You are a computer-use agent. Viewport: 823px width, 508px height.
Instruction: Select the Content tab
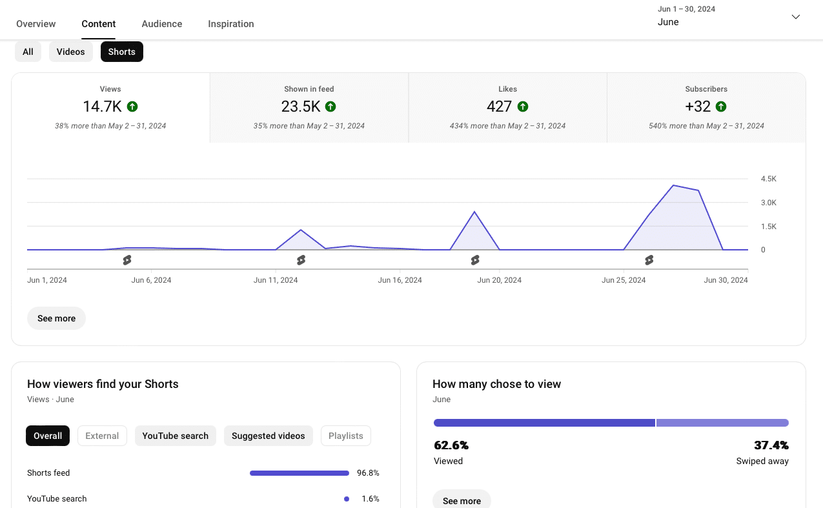(99, 24)
